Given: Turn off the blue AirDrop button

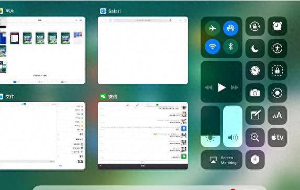Looking at the screenshot, I should coord(230,28).
